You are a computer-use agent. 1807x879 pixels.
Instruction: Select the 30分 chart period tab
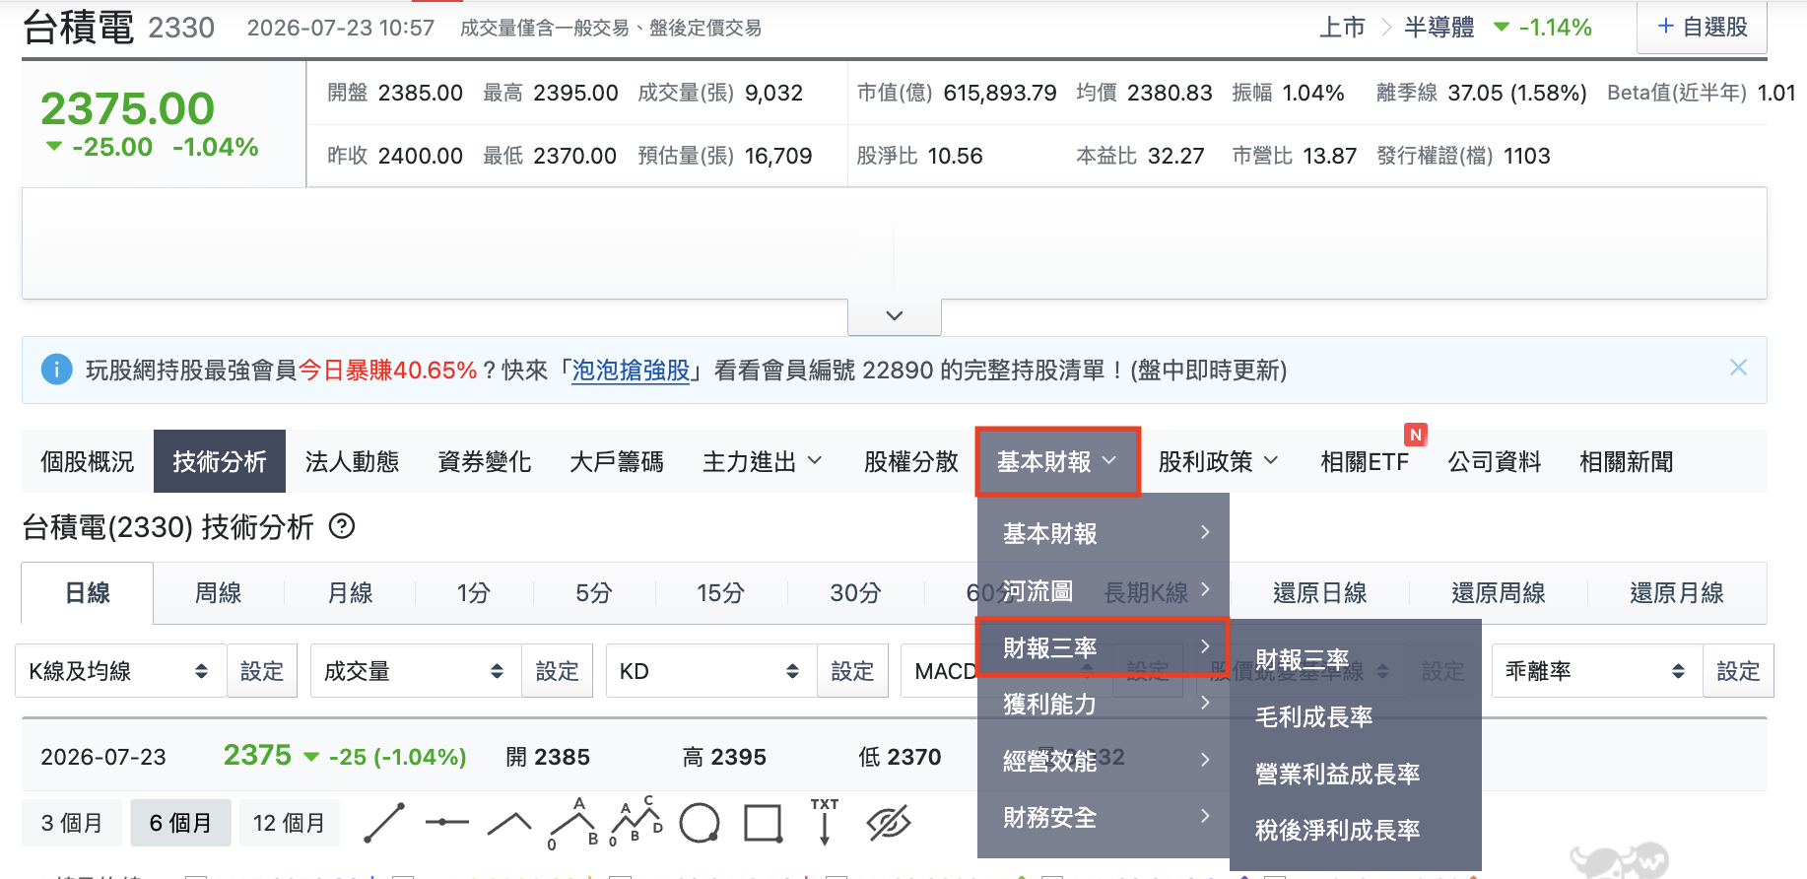tap(855, 593)
